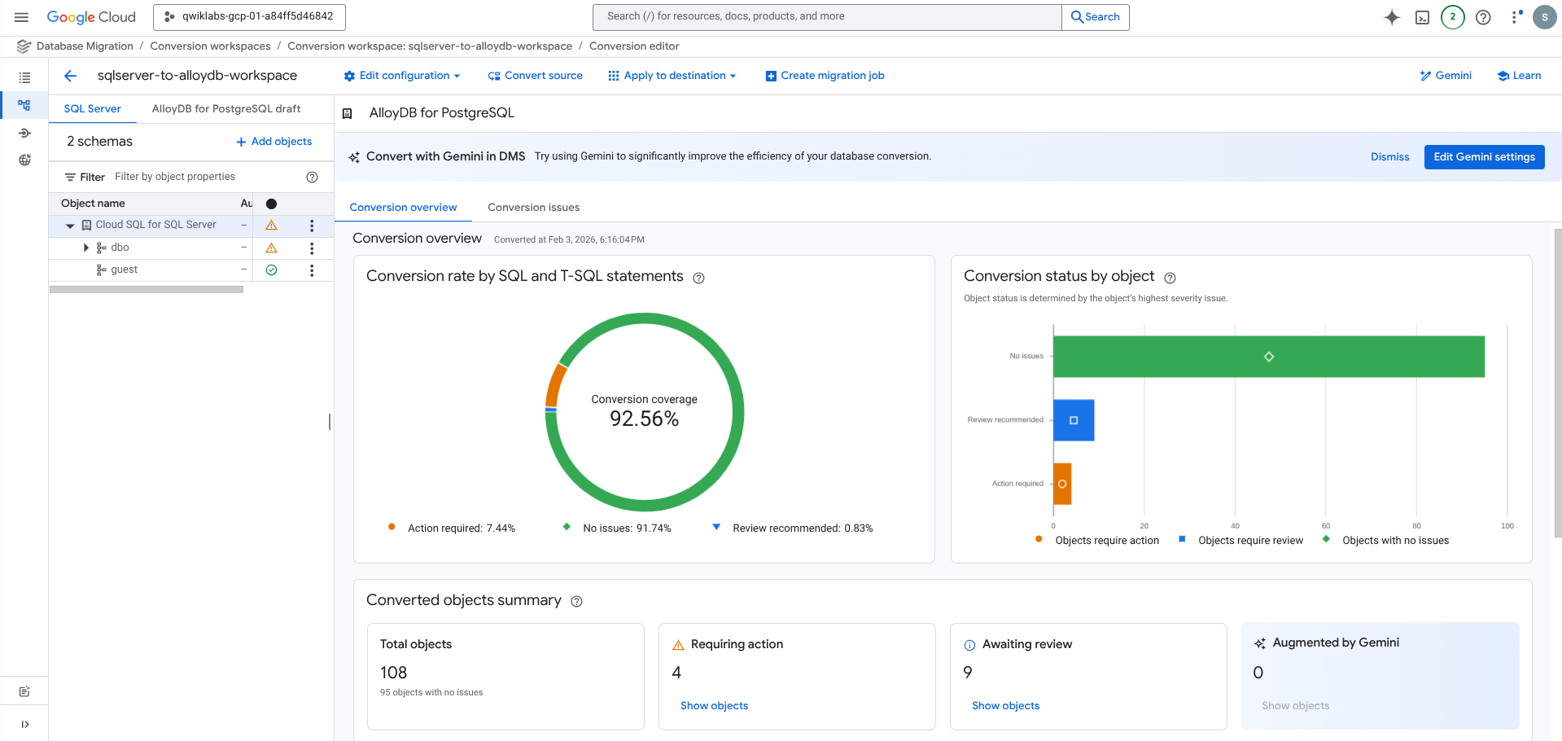Image resolution: width=1562 pixels, height=741 pixels.
Task: Open Apply to destination dropdown
Action: [672, 76]
